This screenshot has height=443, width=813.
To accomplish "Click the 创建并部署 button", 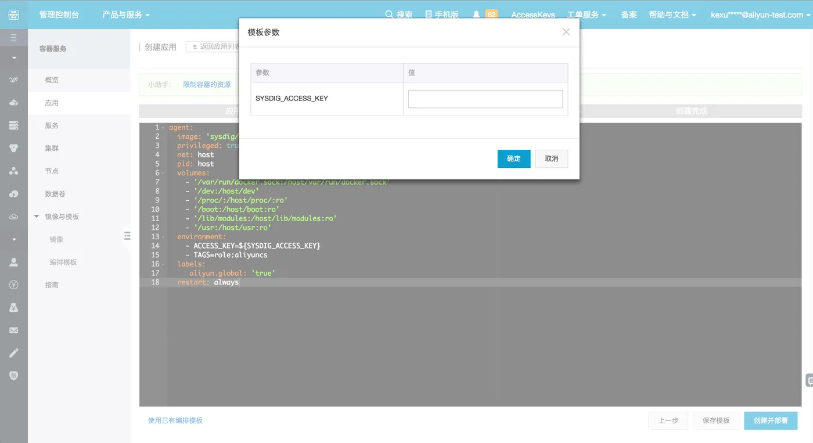I will tap(771, 421).
